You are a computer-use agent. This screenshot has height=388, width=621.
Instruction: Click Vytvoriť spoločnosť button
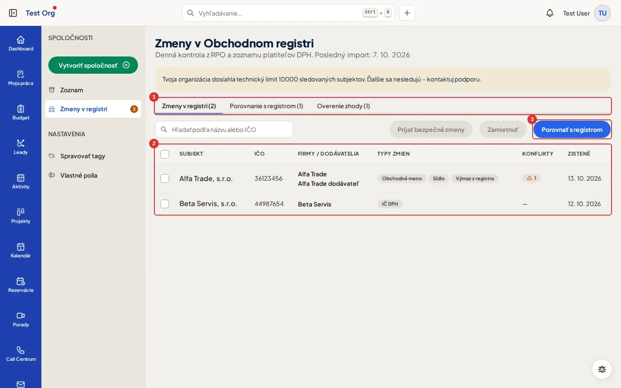(93, 65)
